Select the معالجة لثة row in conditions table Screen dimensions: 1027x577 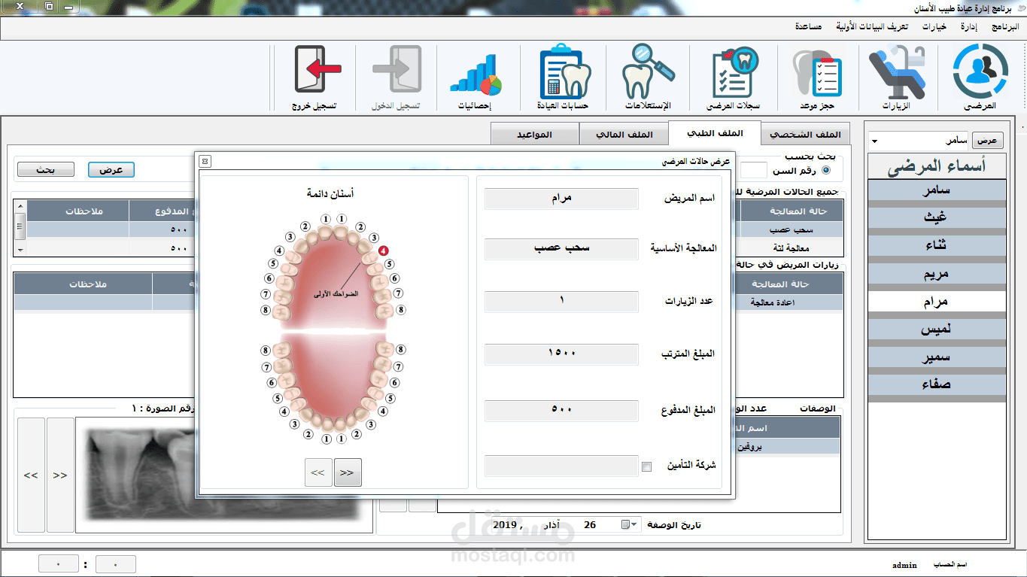coord(790,248)
